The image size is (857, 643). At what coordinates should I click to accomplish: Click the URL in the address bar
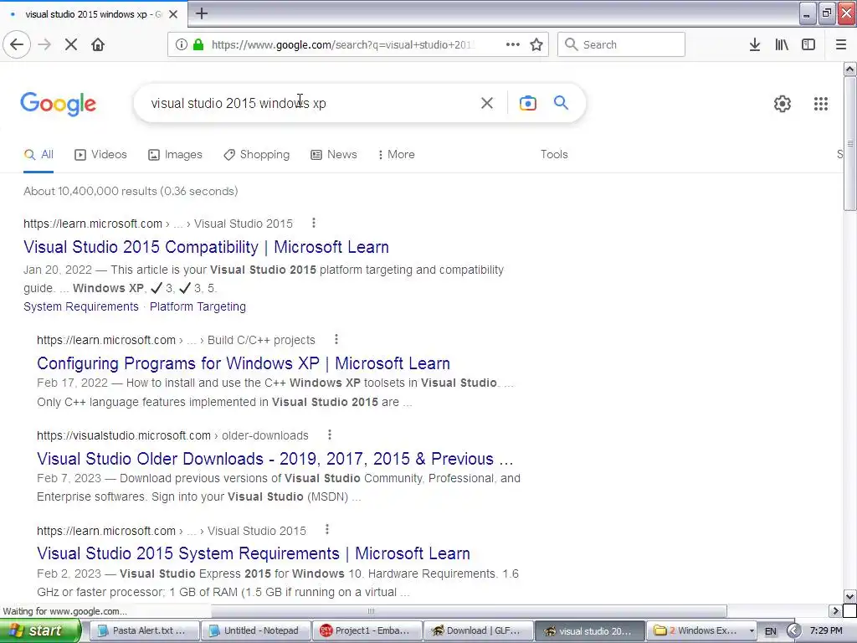pos(342,44)
